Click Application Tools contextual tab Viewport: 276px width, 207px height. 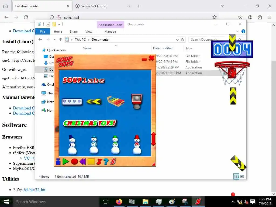click(110, 25)
